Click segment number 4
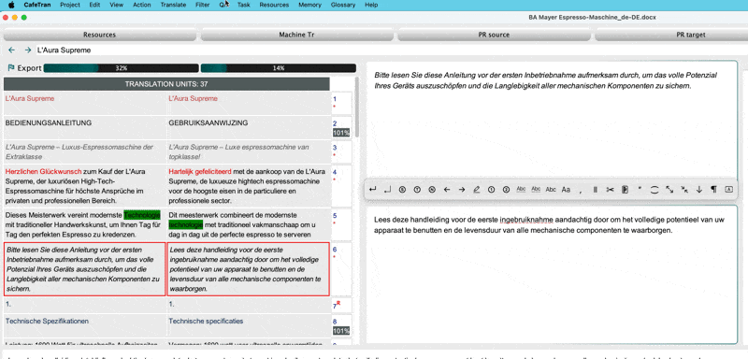Image resolution: width=748 pixels, height=359 pixels. 335,172
